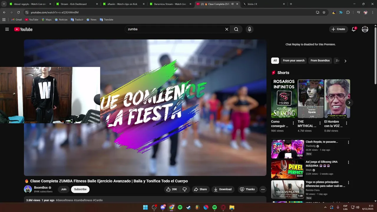
Task: Subscribe to BoomBox channel
Action: tap(80, 189)
